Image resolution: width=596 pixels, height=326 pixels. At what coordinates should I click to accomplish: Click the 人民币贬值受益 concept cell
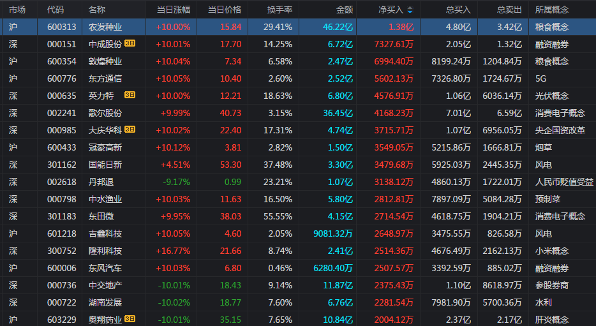565,182
